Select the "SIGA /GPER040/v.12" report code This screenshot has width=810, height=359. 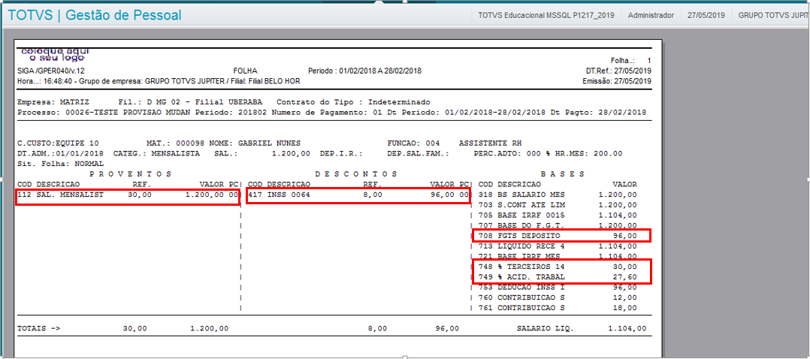click(51, 71)
